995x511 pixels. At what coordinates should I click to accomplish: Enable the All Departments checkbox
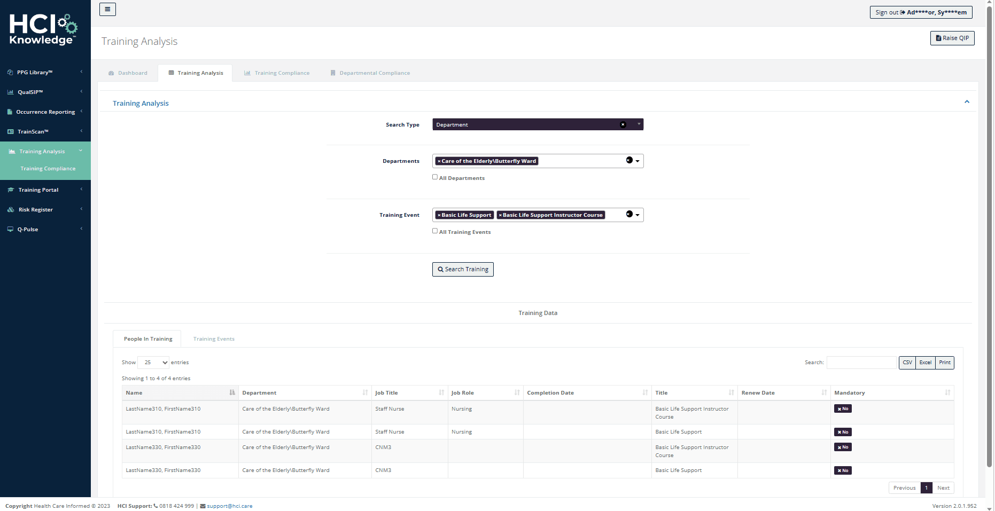435,176
